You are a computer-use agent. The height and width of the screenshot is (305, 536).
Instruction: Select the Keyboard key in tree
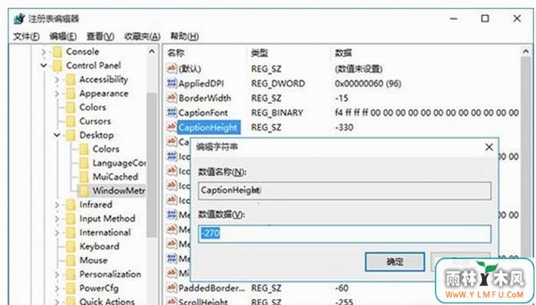(99, 246)
